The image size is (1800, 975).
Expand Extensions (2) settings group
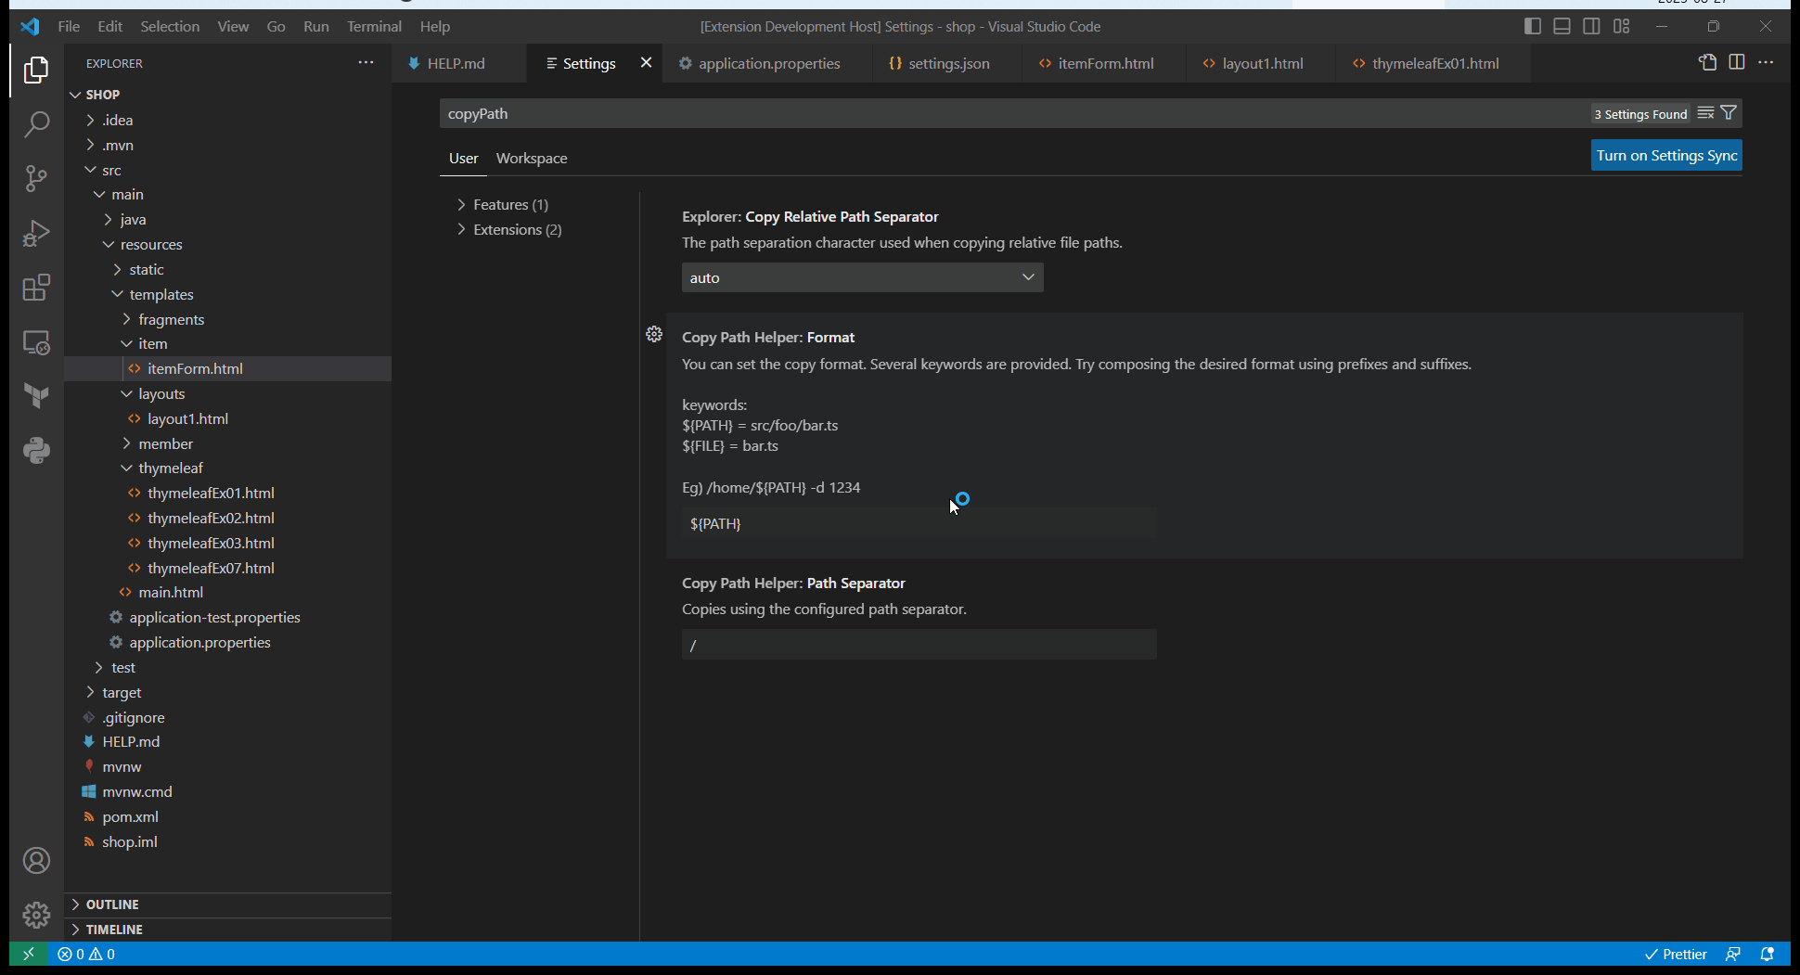point(509,229)
